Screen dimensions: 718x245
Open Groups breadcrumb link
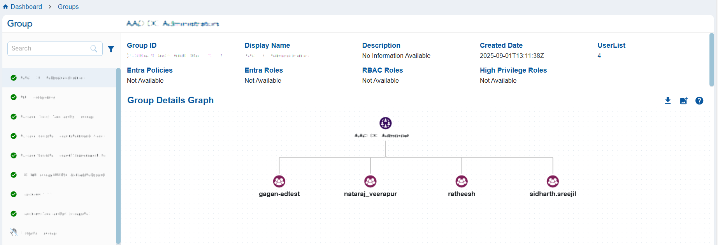(x=68, y=7)
